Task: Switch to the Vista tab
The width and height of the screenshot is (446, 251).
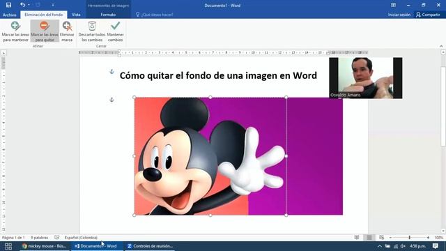Action: coord(76,15)
